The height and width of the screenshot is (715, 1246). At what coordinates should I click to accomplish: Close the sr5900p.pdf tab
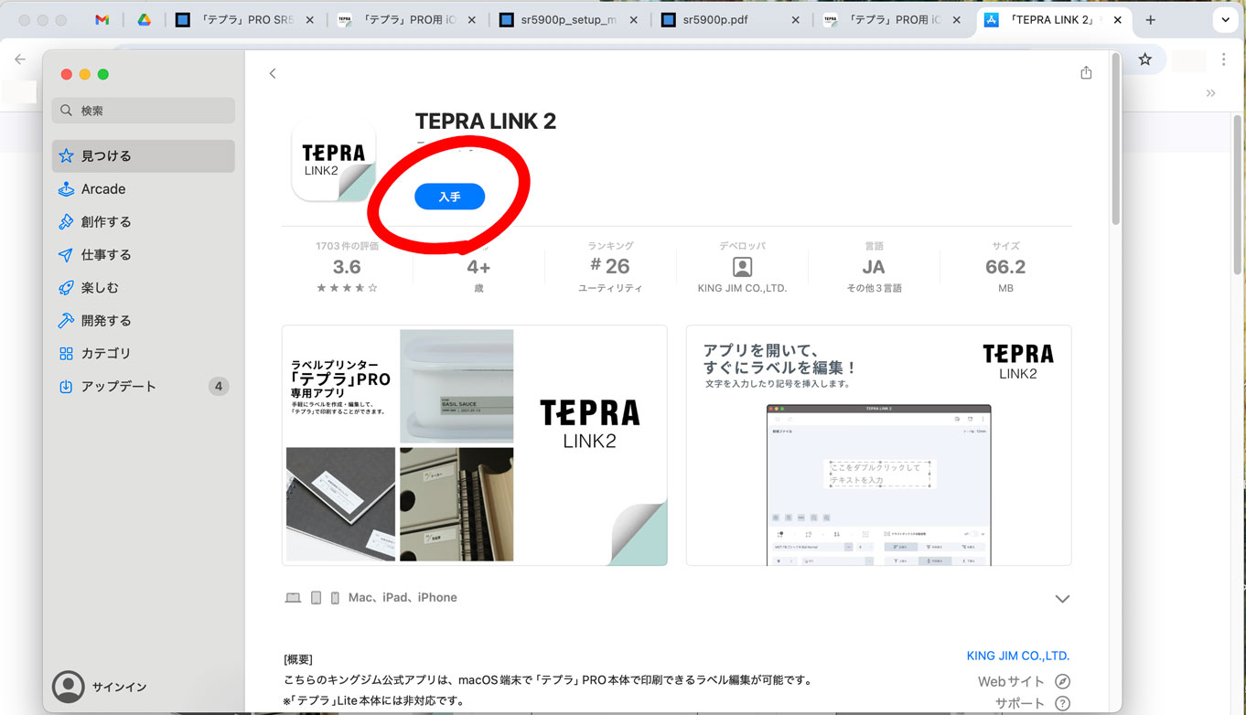[795, 20]
